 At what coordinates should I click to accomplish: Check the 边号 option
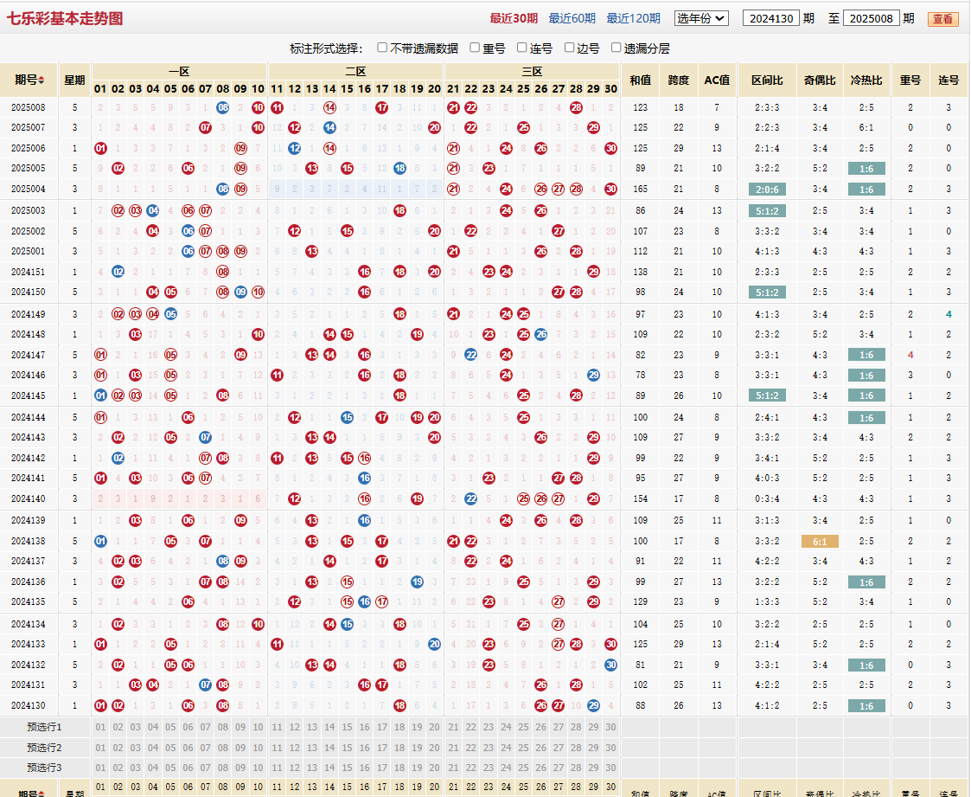569,48
